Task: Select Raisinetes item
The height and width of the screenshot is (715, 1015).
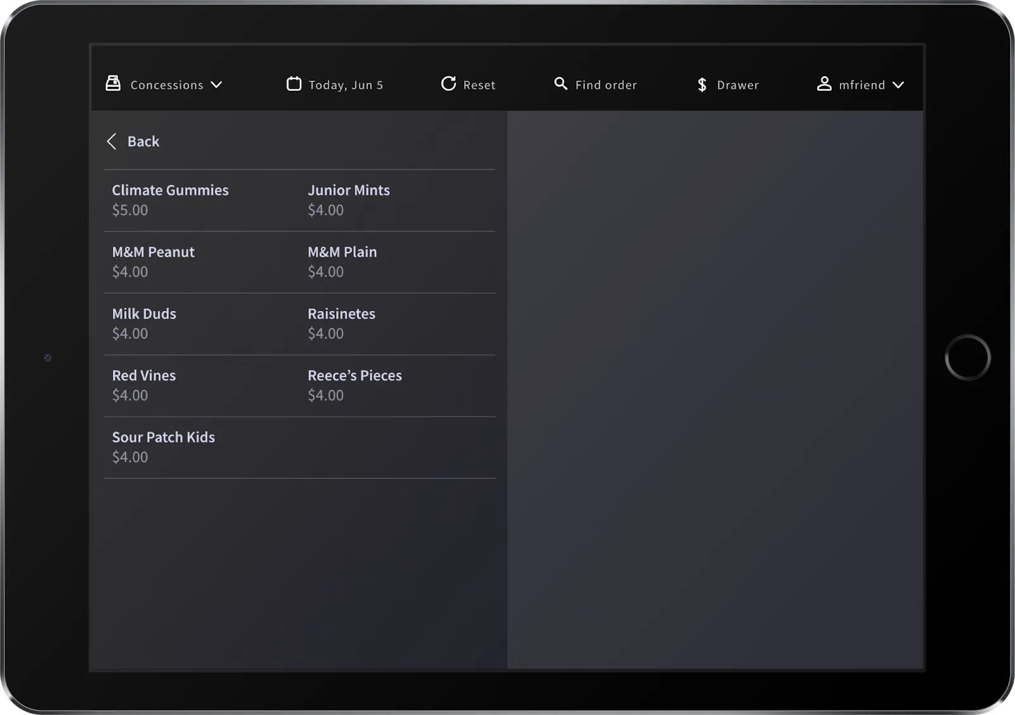Action: click(398, 324)
